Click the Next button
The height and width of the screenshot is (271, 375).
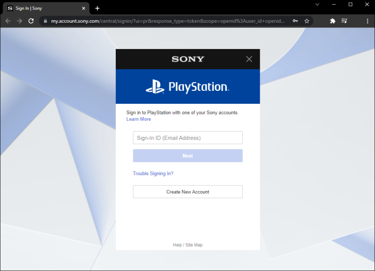tap(187, 155)
